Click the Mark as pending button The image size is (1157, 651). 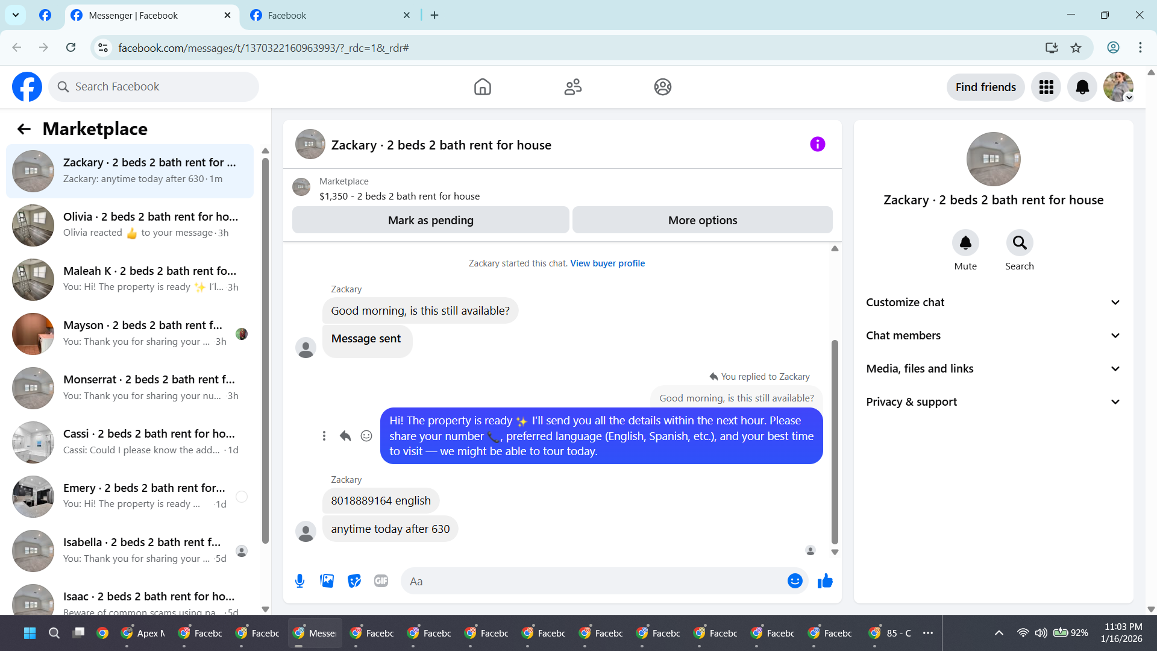430,221
